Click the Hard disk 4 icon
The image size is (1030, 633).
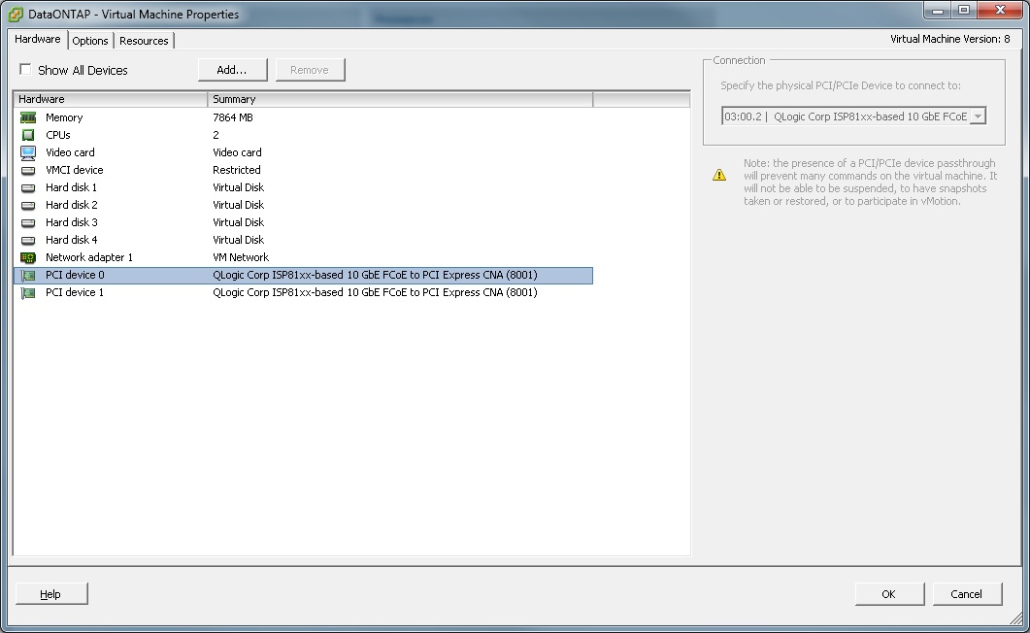coord(28,241)
